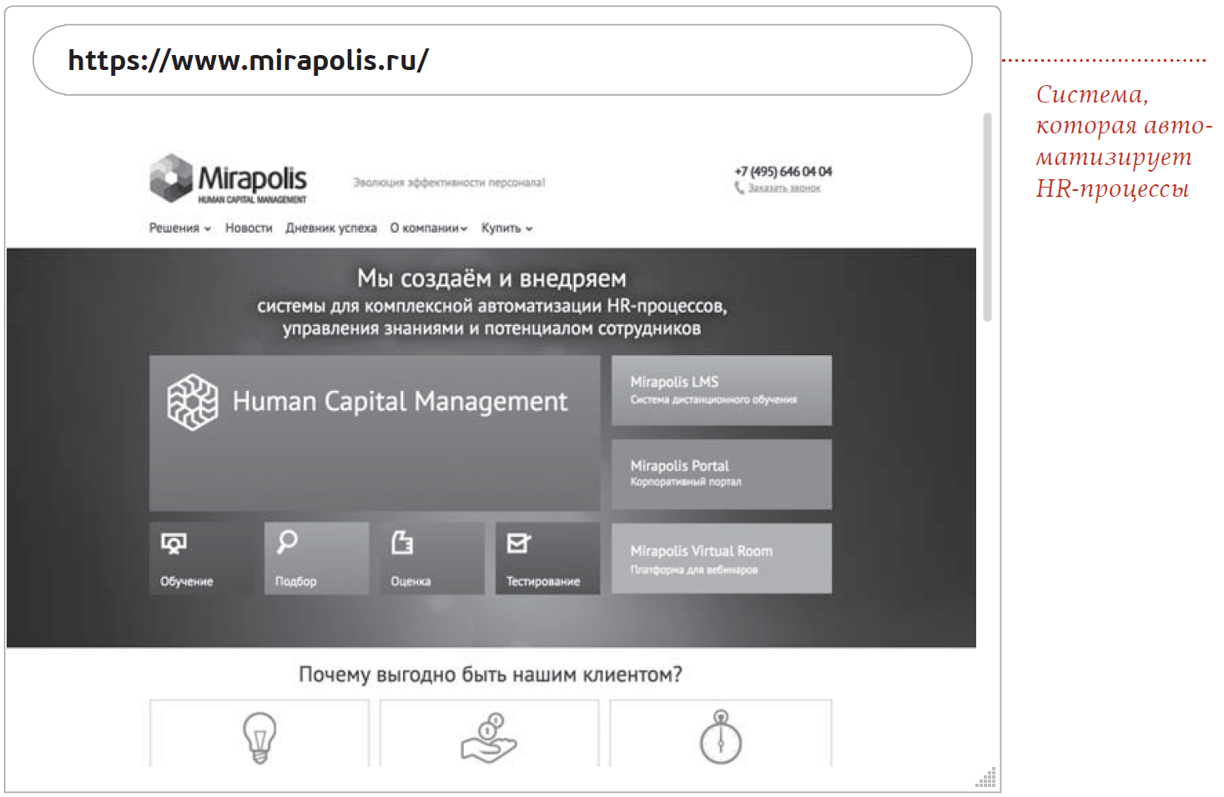Viewport: 1224px width, 797px height.
Task: Click the phone number +7 (495) 646 04 04
Action: pyautogui.click(x=783, y=171)
